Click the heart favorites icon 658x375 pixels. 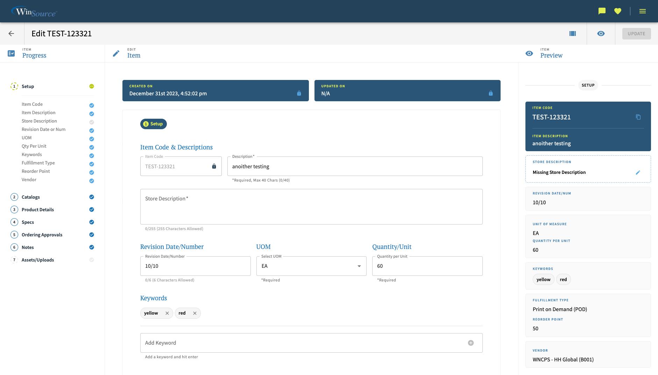617,11
